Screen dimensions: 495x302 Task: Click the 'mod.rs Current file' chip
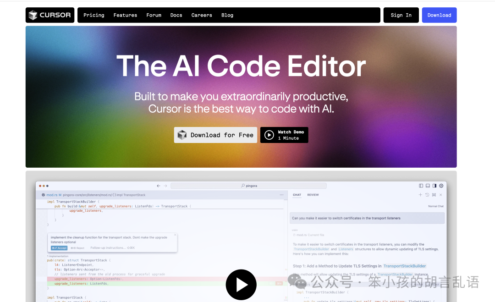pos(308,235)
